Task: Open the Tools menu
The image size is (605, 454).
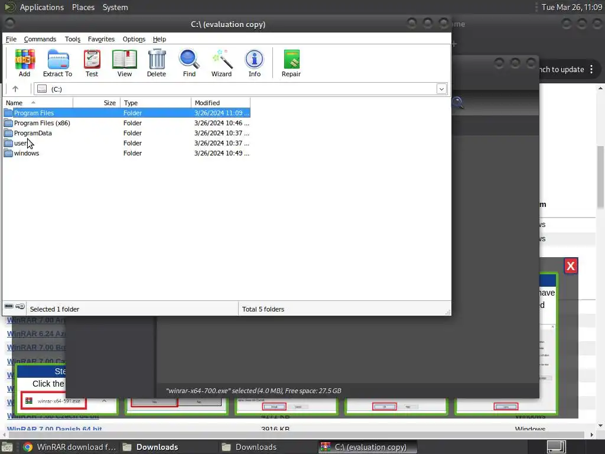Action: coord(73,39)
